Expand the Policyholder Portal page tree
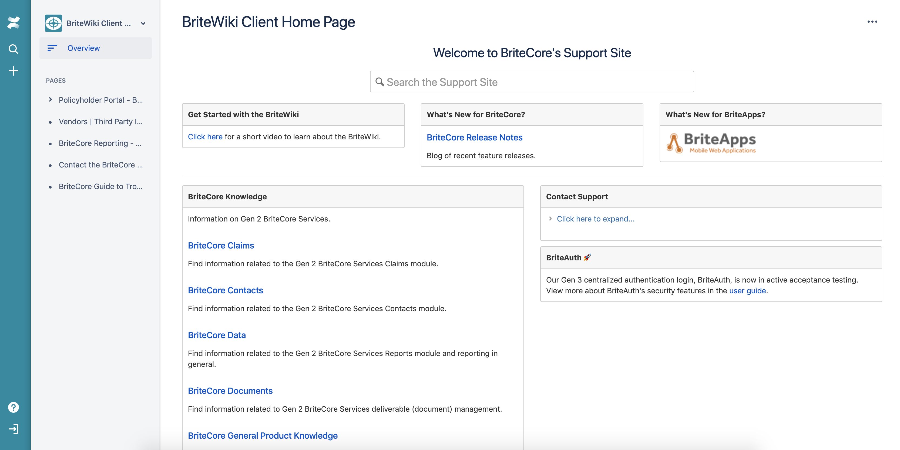The height and width of the screenshot is (450, 900). [x=50, y=100]
